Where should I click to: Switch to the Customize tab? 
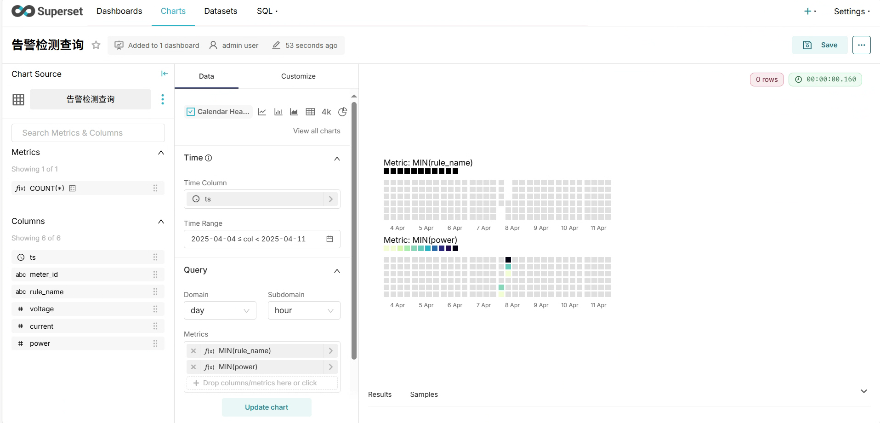[298, 76]
